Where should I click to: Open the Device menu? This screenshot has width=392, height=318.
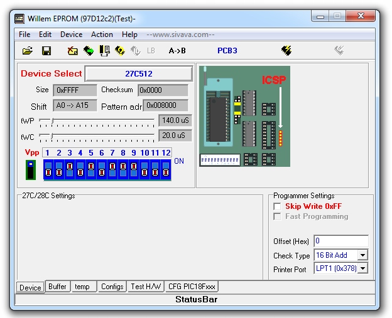pyautogui.click(x=71, y=34)
